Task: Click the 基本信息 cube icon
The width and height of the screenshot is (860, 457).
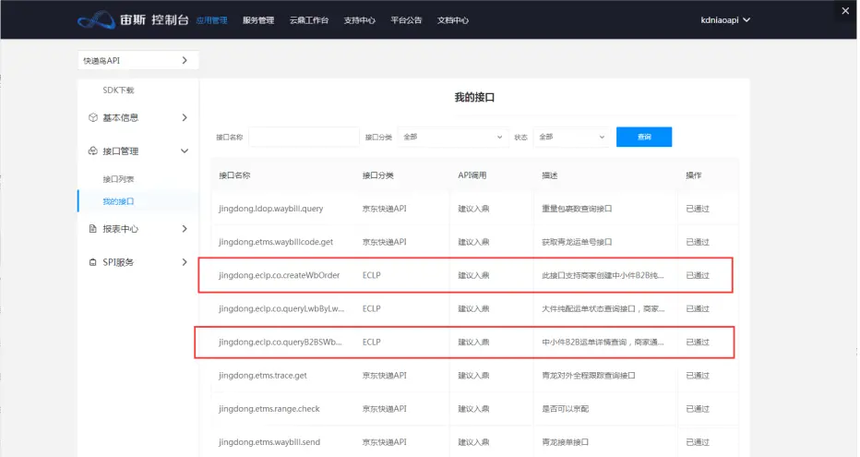Action: pyautogui.click(x=92, y=117)
